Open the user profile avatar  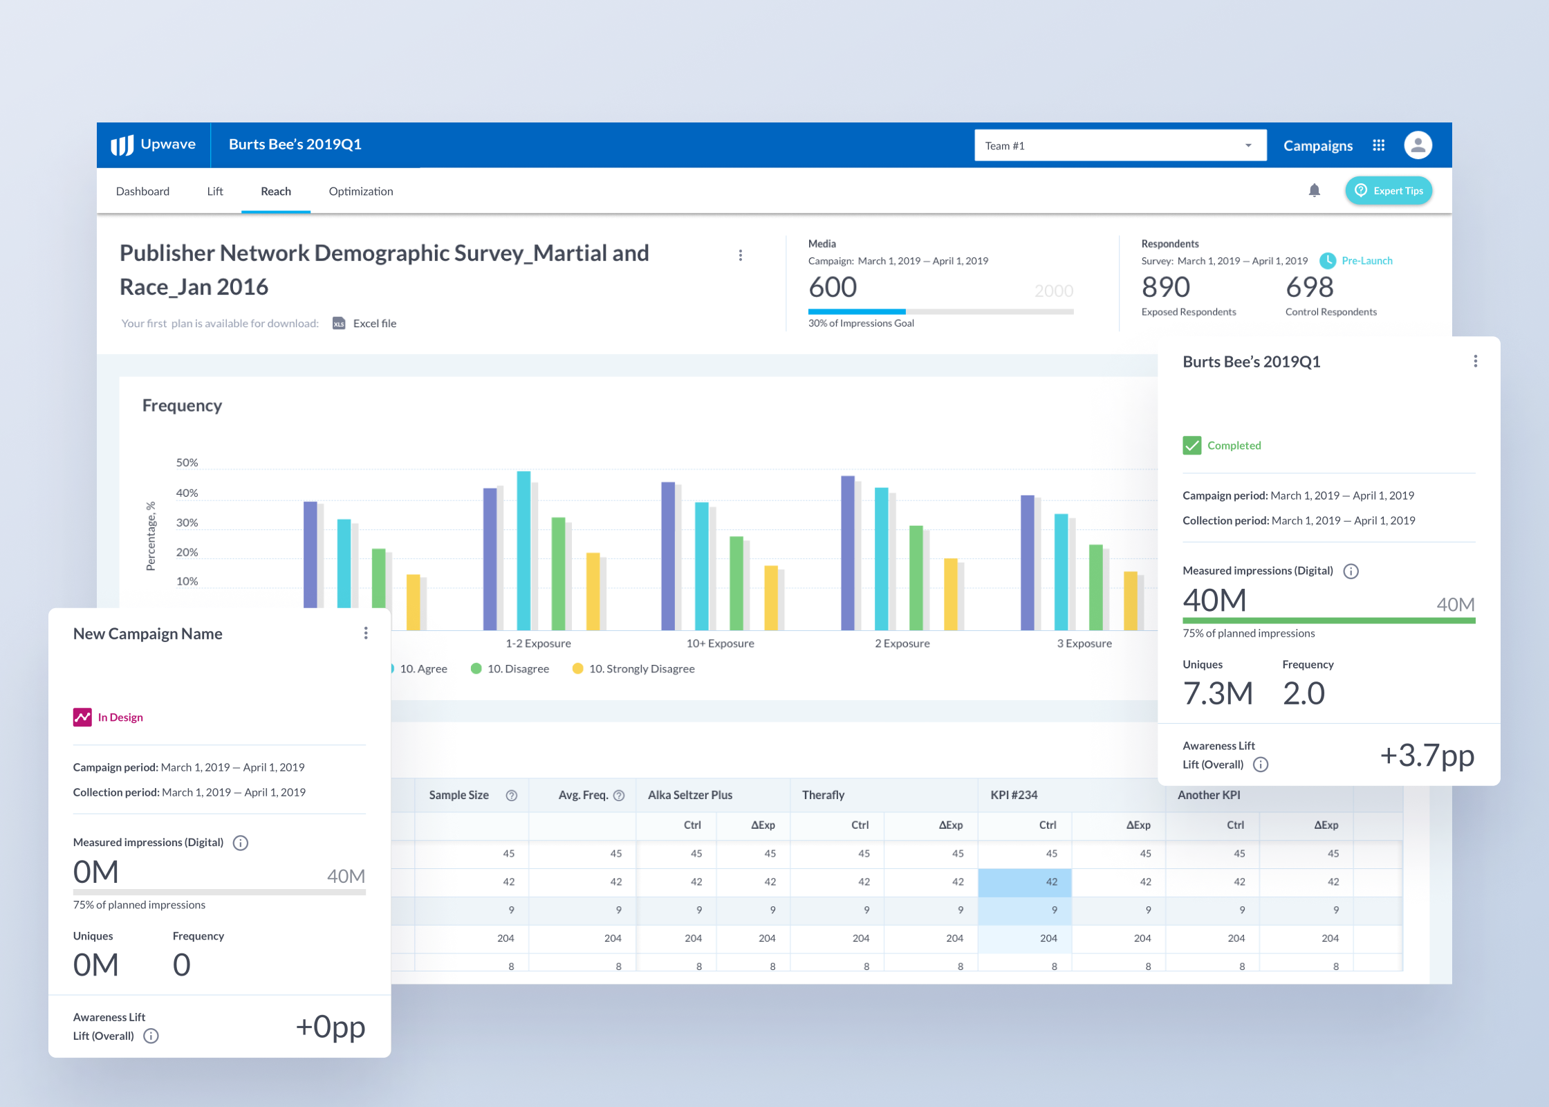pos(1417,145)
